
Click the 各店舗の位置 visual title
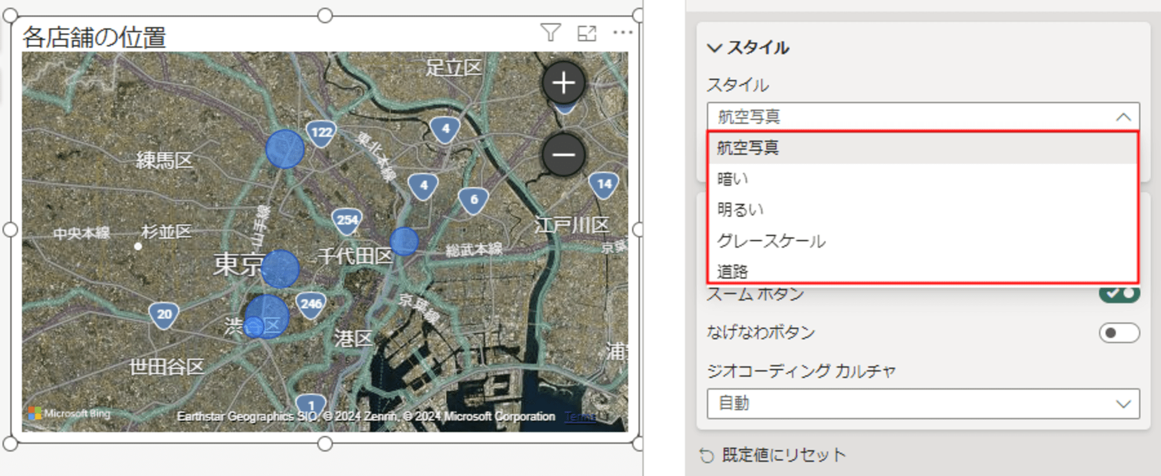(94, 37)
